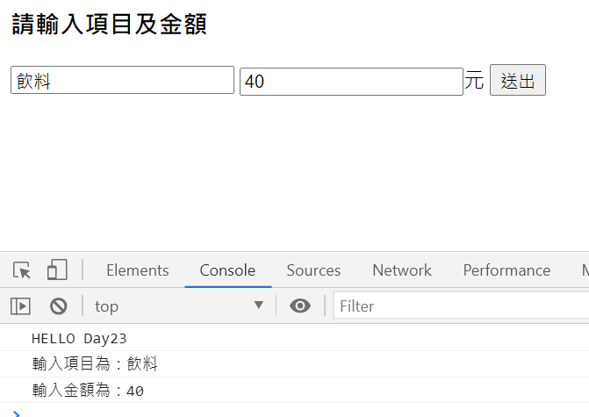Open the top JavaScript context selector
This screenshot has height=417, width=589.
coord(179,306)
